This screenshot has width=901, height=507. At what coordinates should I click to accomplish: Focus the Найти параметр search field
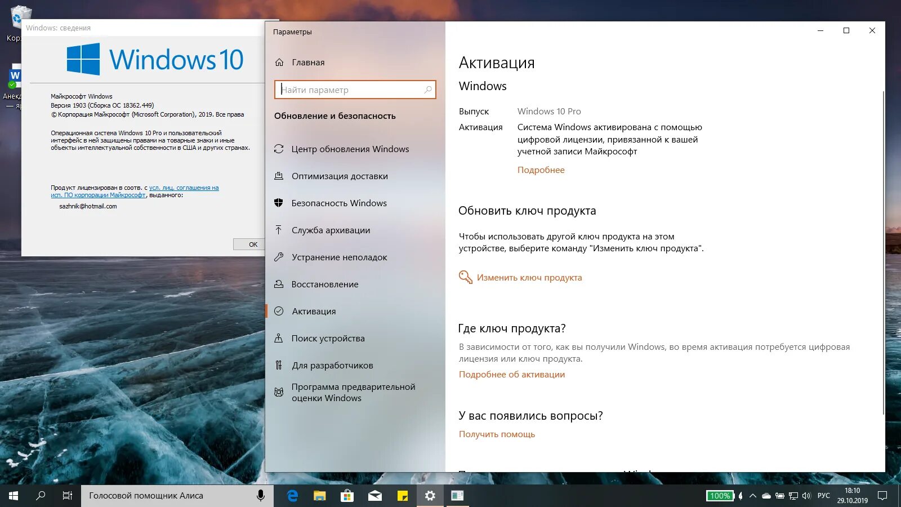point(355,90)
